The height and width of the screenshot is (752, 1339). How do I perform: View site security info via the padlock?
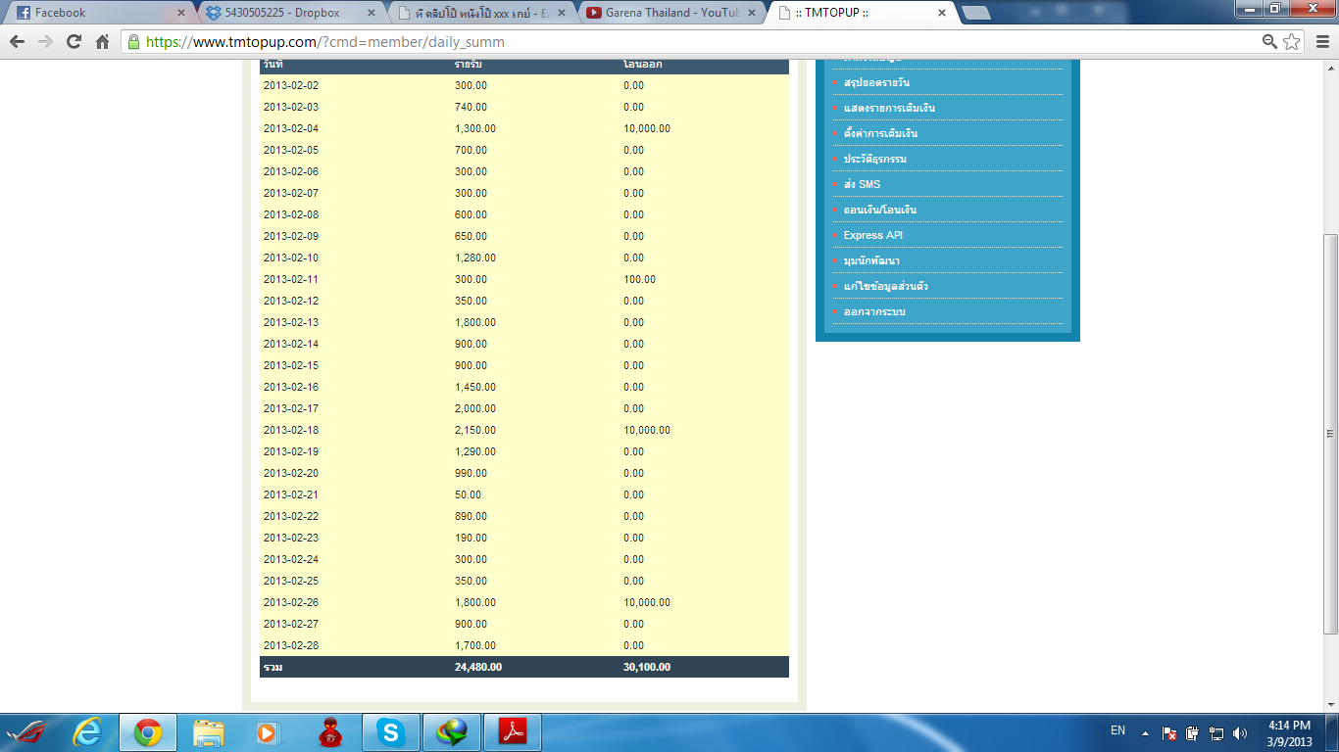point(134,42)
